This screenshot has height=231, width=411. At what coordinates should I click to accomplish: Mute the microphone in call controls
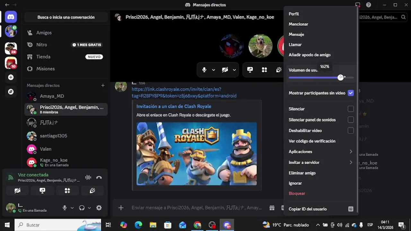point(204,70)
